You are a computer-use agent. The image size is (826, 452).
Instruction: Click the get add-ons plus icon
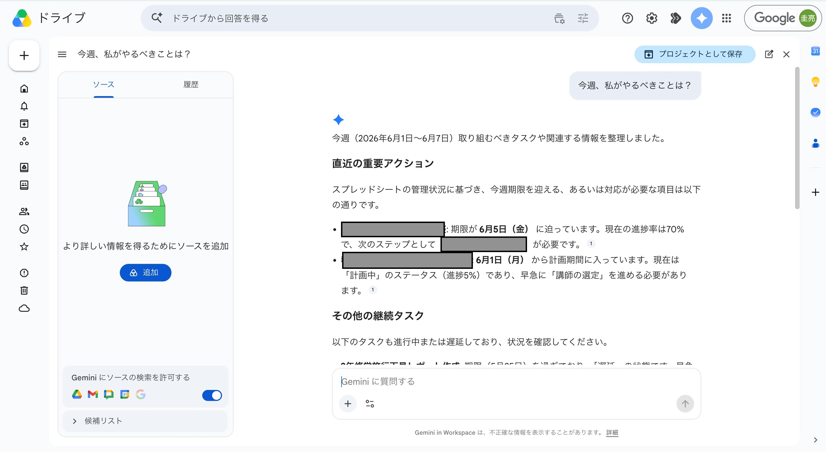815,192
